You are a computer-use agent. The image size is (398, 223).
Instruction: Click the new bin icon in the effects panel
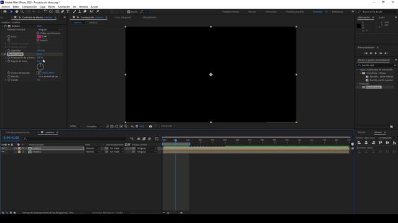391,126
